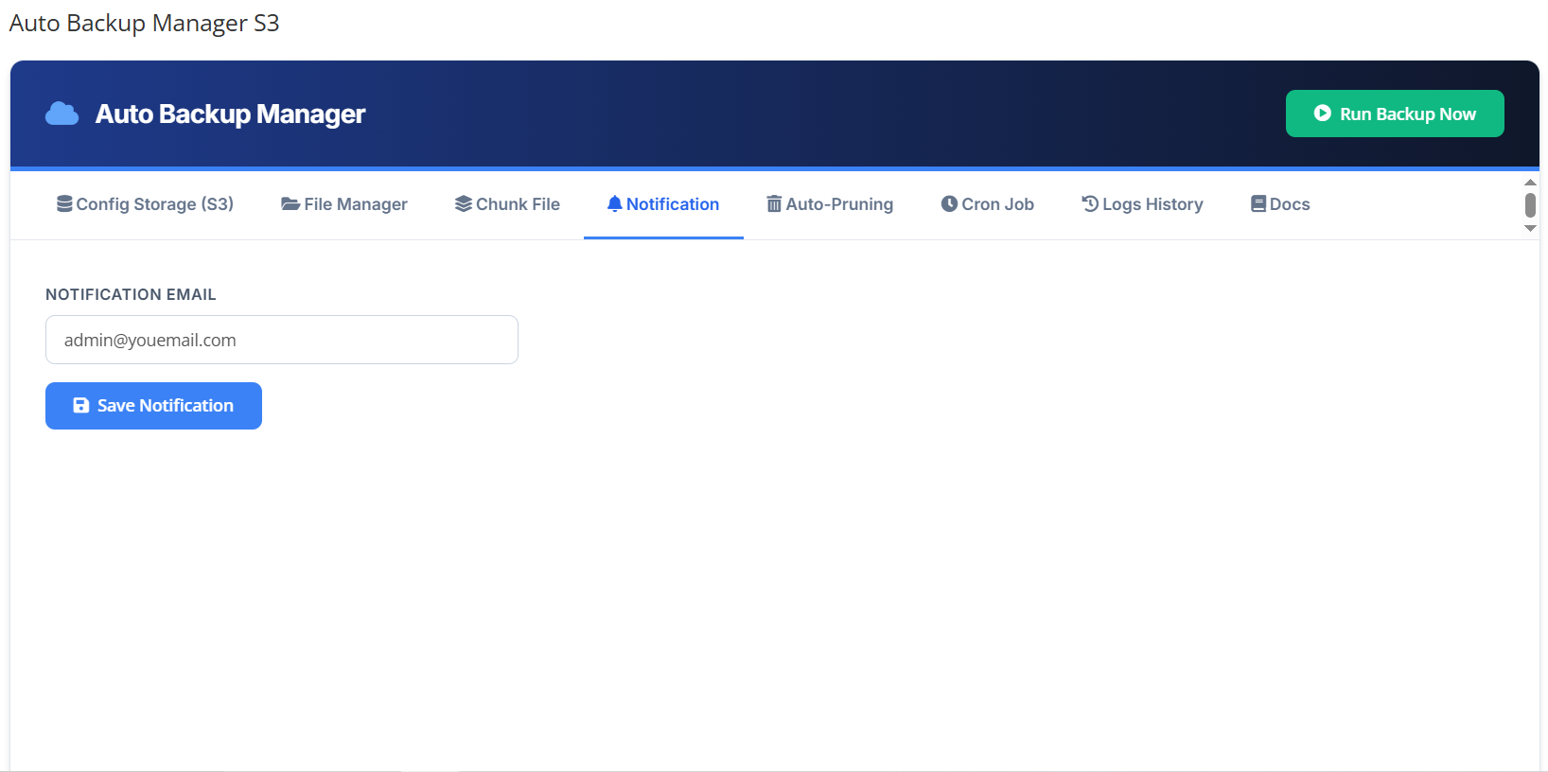Click the play icon in Run Backup Now
This screenshot has height=772, width=1548.
pos(1323,114)
